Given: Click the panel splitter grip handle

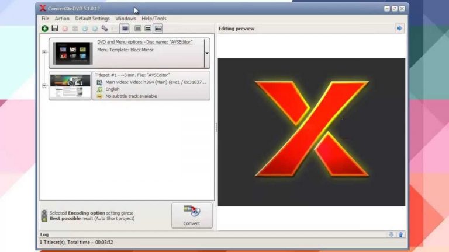Looking at the screenshot, I should [216, 127].
